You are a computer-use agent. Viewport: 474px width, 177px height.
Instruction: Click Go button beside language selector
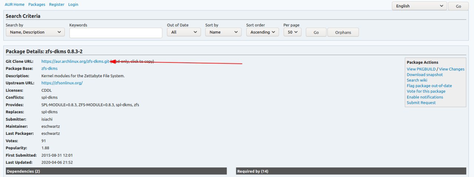[x=458, y=6]
